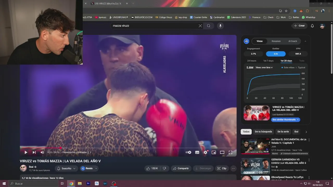Image resolution: width=333 pixels, height=187 pixels.
Task: Open the Work bookmark folder
Action: (x=281, y=17)
